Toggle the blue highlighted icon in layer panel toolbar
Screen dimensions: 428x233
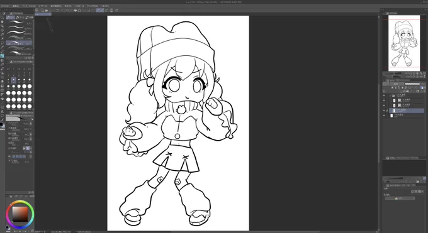(x=422, y=88)
